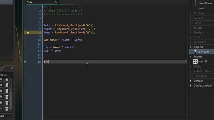214x120 pixels.
Task: Click line number 10 in the gutter
Action: [39, 40]
